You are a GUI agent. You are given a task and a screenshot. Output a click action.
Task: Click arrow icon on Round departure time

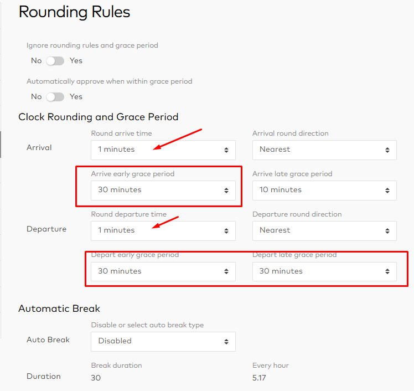point(226,231)
